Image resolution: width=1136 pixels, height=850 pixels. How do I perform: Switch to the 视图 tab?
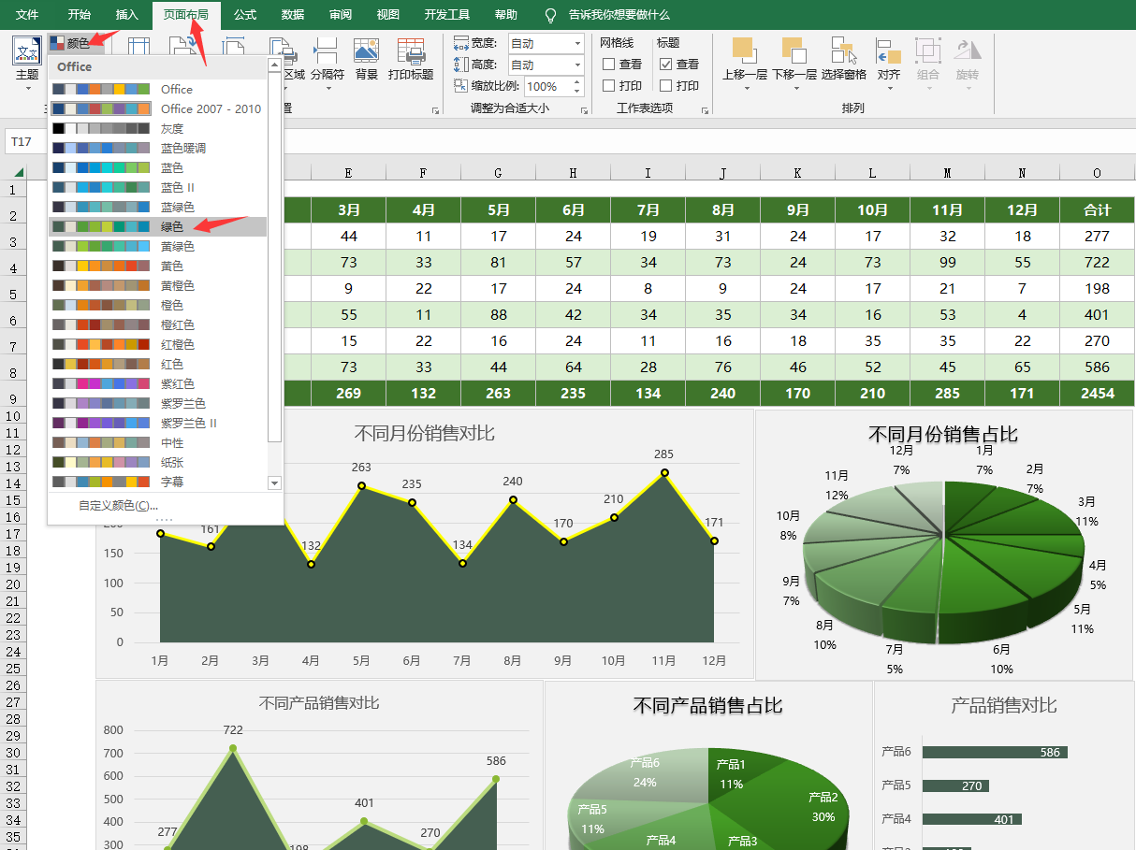point(388,15)
